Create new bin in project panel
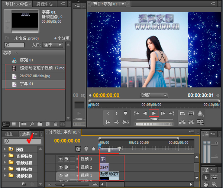 coord(40,124)
